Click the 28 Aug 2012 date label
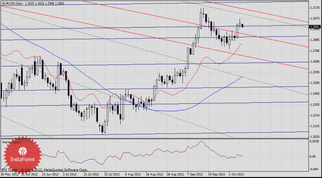Viewport: 322px width, 178px height. [x=176, y=174]
